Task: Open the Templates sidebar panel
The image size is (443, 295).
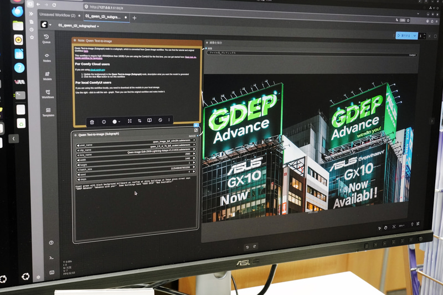Action: click(x=48, y=112)
